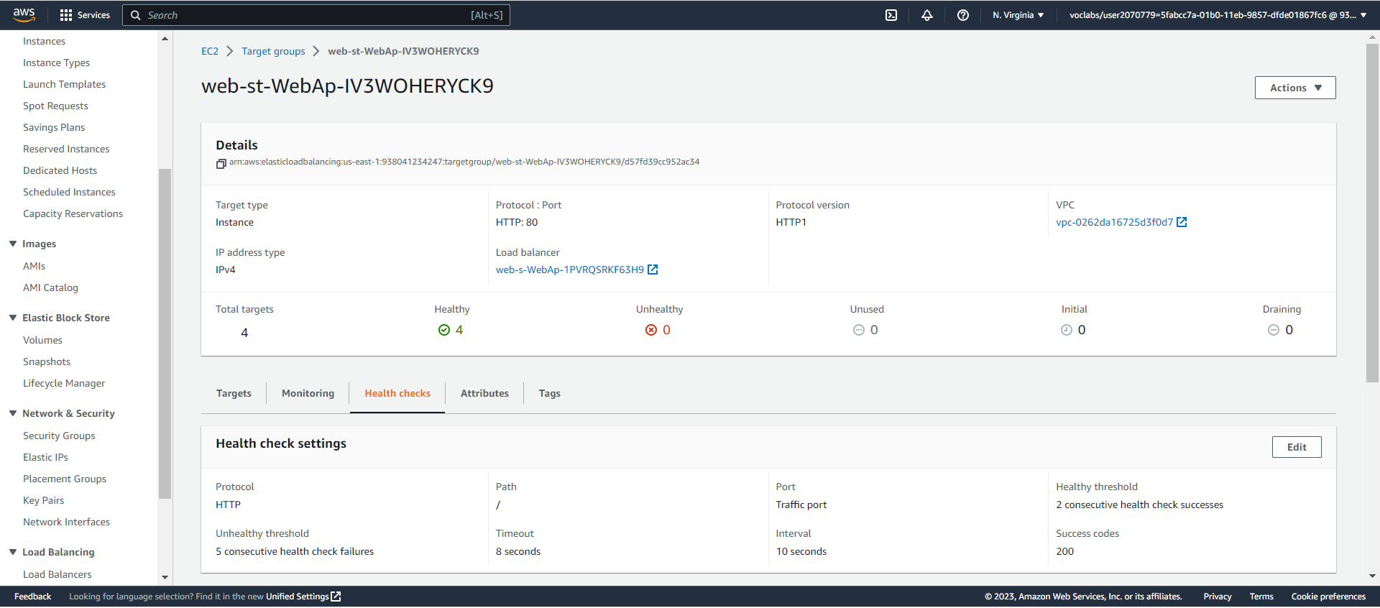
Task: Open AMIs in the sidebar
Action: (x=34, y=266)
